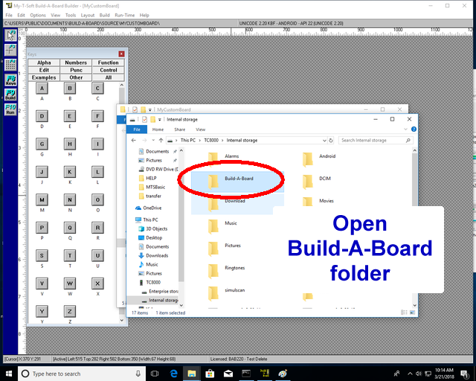Open the Run-Time menu
Screen dimensions: 476x381
tap(125, 15)
